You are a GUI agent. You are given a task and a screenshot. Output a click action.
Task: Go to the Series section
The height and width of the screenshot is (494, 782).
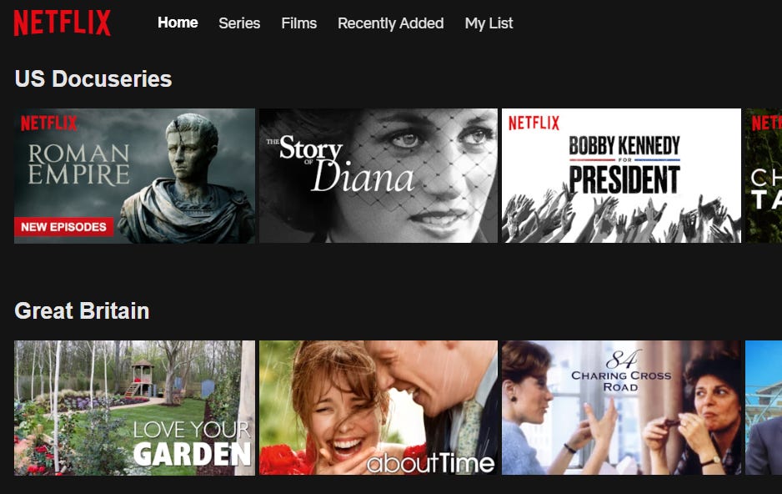coord(239,23)
